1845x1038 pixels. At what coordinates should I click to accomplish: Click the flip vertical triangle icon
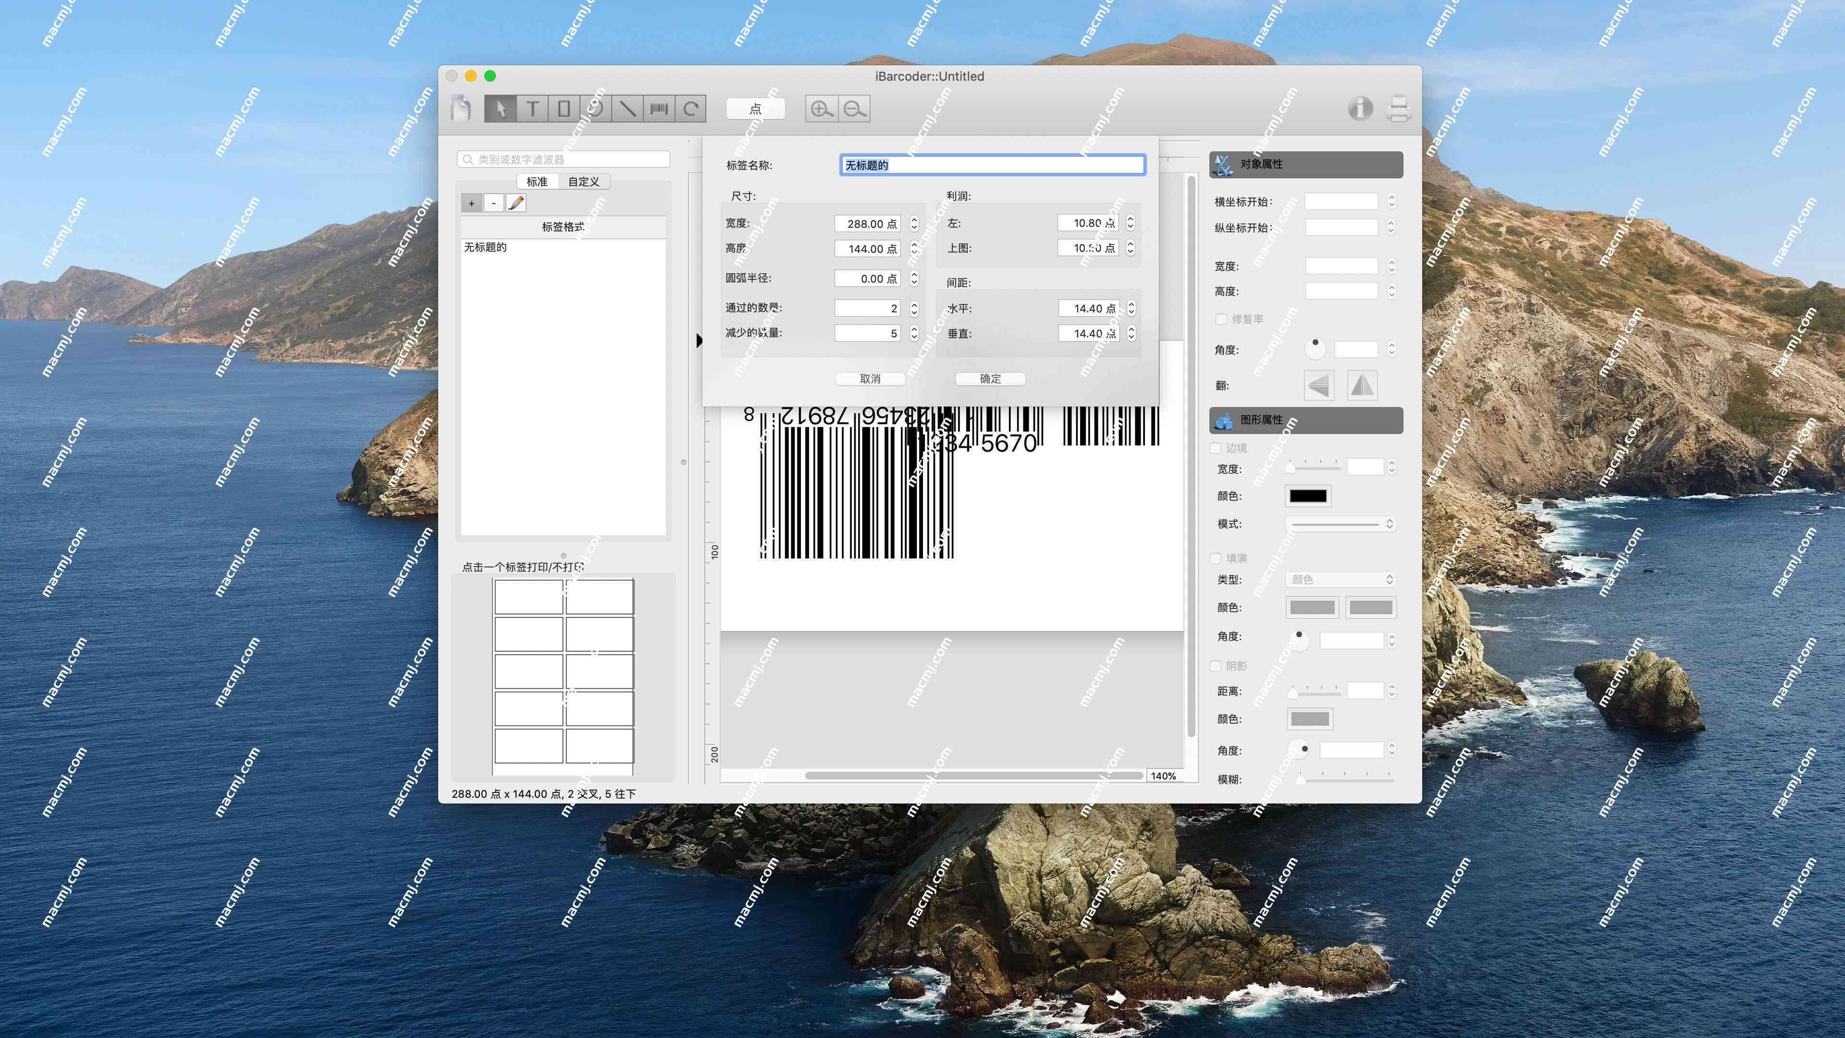click(x=1362, y=385)
